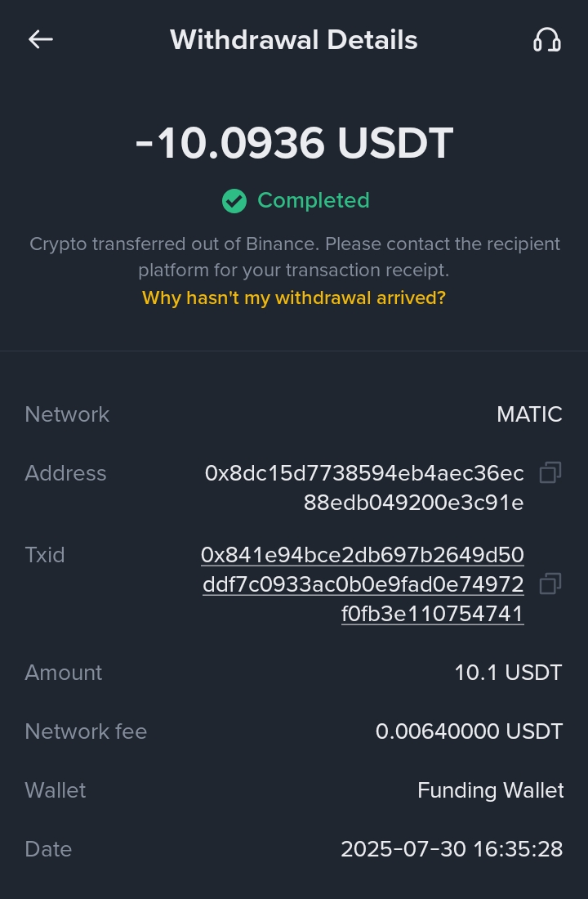
Task: Tap the MATIC network value
Action: point(529,414)
